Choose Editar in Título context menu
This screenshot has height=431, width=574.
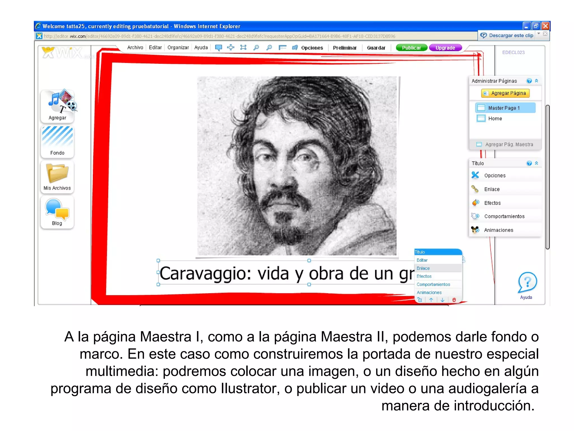click(x=438, y=260)
